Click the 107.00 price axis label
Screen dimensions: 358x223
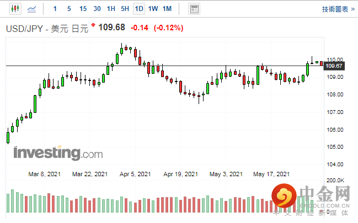pos(335,112)
